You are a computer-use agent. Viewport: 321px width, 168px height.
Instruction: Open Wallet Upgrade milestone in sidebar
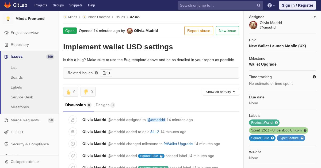[x=263, y=64]
